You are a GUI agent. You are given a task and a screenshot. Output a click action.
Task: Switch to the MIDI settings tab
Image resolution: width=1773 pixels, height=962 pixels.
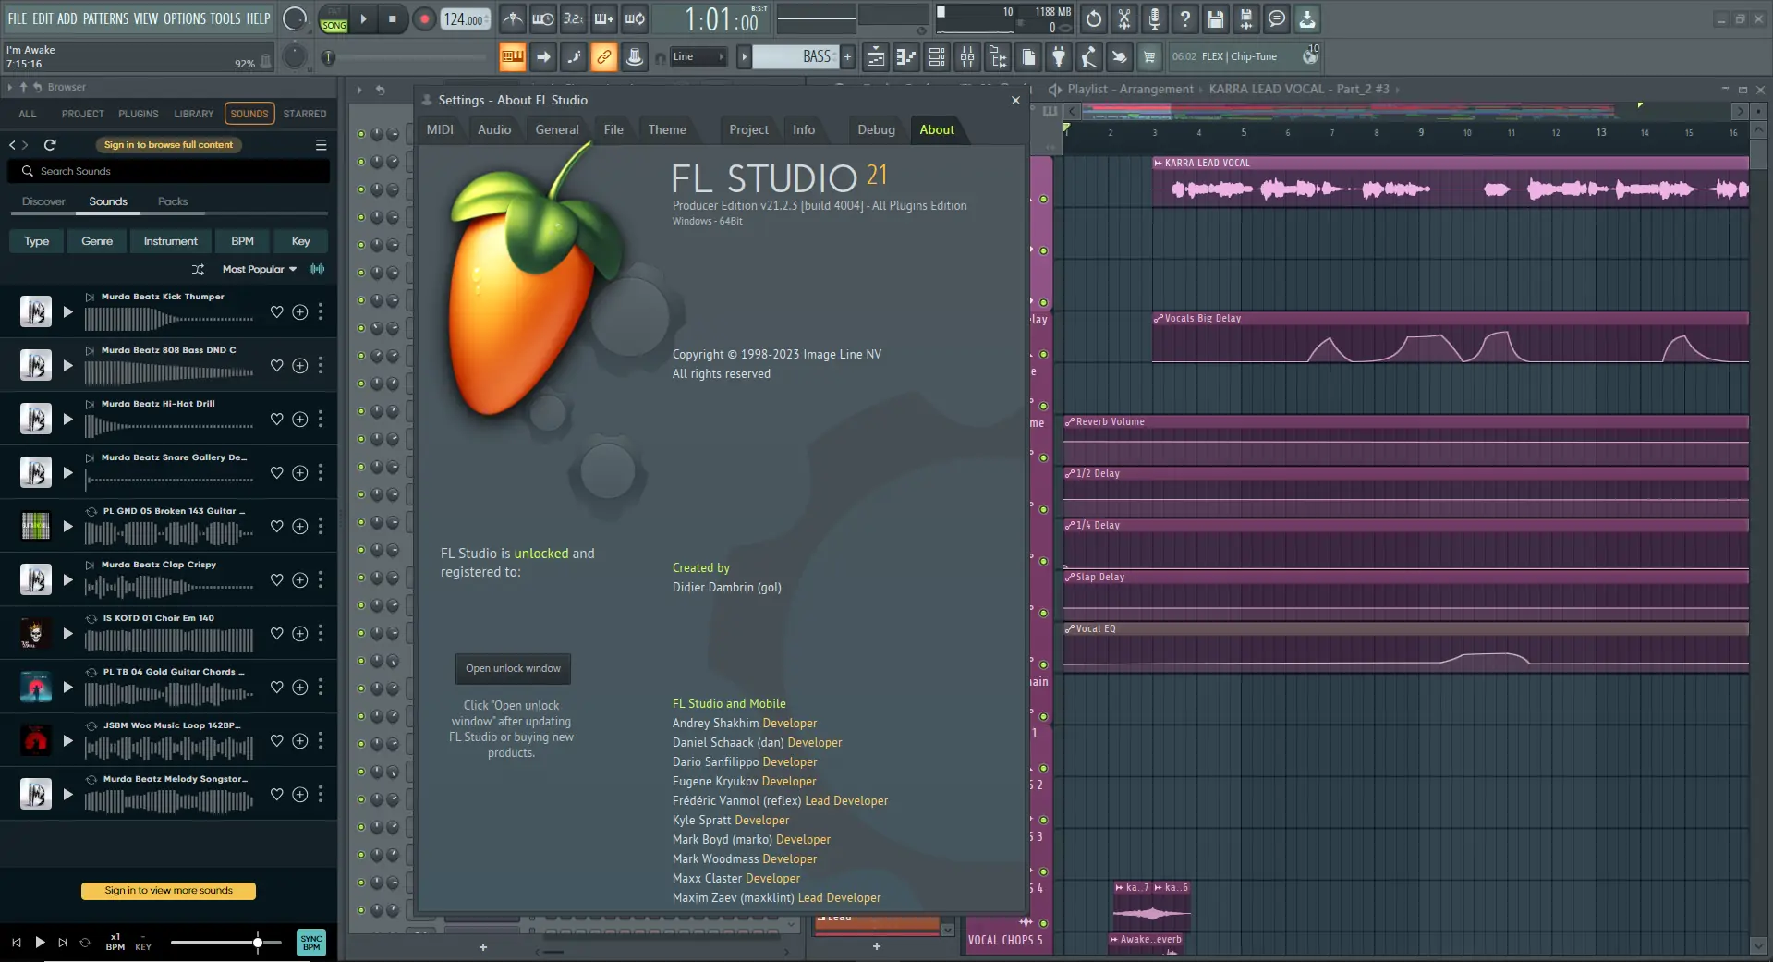tap(440, 129)
